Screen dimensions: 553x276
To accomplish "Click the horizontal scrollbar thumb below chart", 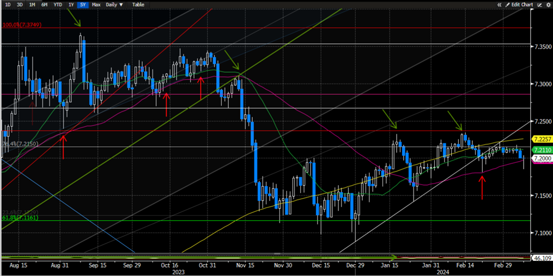I will pyautogui.click(x=277, y=253).
